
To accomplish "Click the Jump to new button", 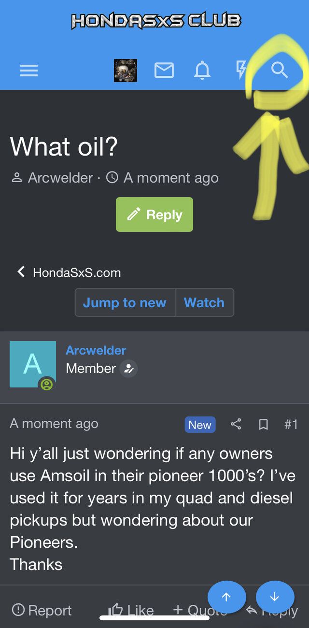I will (125, 302).
